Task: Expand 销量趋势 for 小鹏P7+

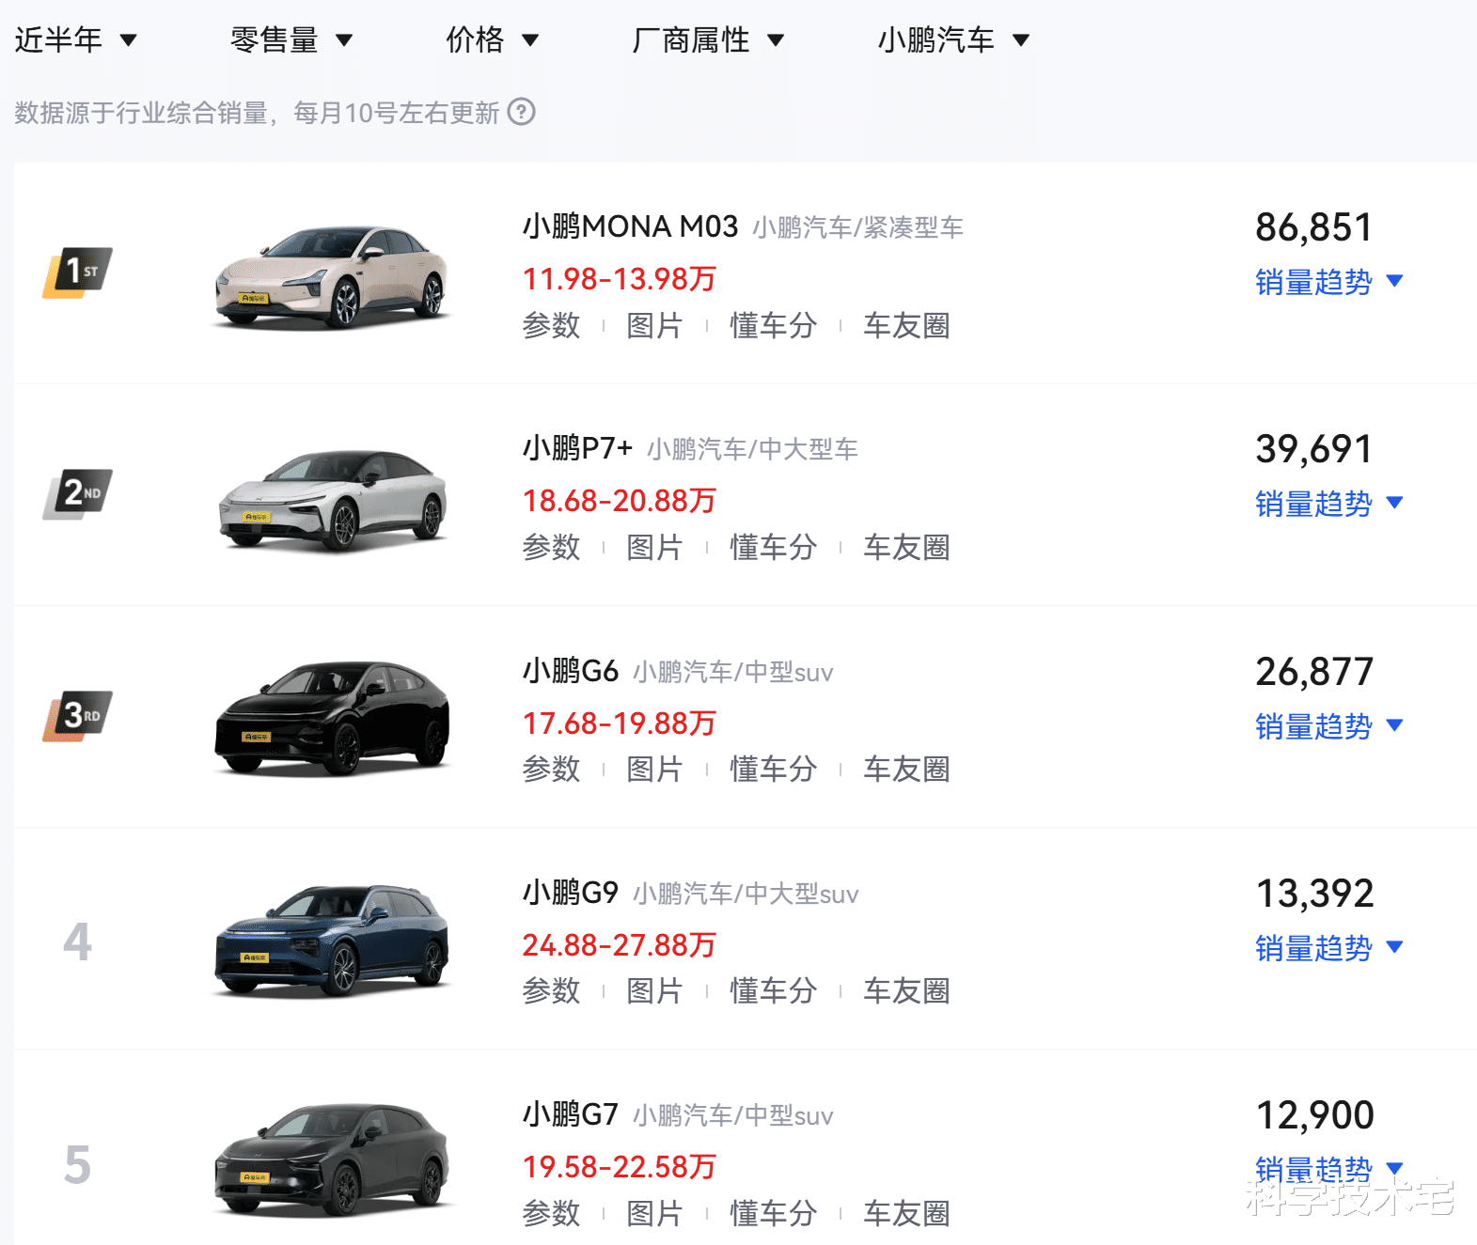Action: click(x=1328, y=504)
